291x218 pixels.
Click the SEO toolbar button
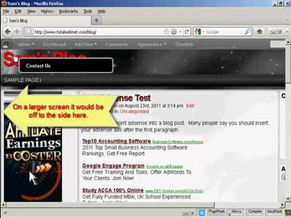276,31
